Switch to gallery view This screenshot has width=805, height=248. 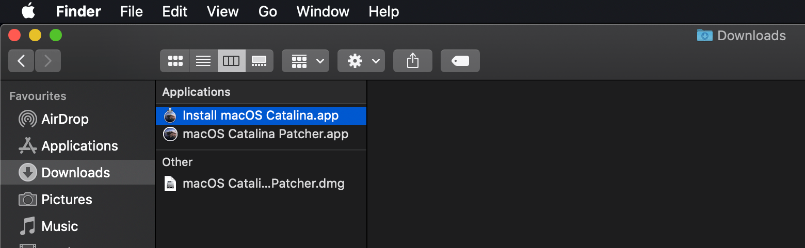pyautogui.click(x=259, y=61)
